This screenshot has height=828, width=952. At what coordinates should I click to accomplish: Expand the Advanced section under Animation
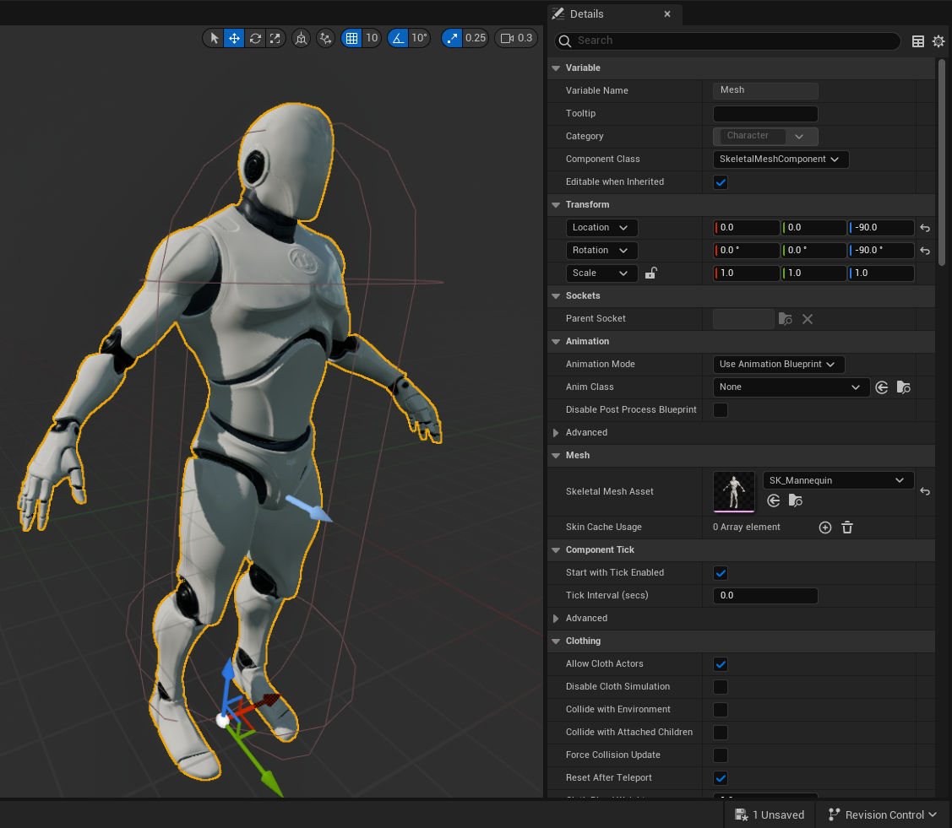click(x=556, y=433)
